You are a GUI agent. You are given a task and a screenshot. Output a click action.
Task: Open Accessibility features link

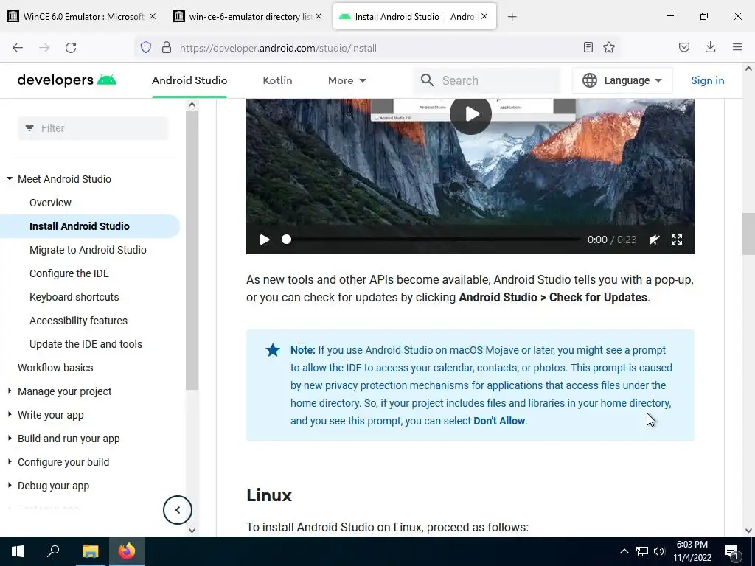tap(78, 321)
